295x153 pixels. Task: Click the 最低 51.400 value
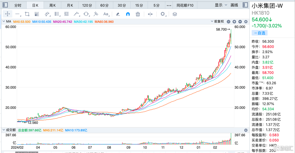(x=268, y=78)
